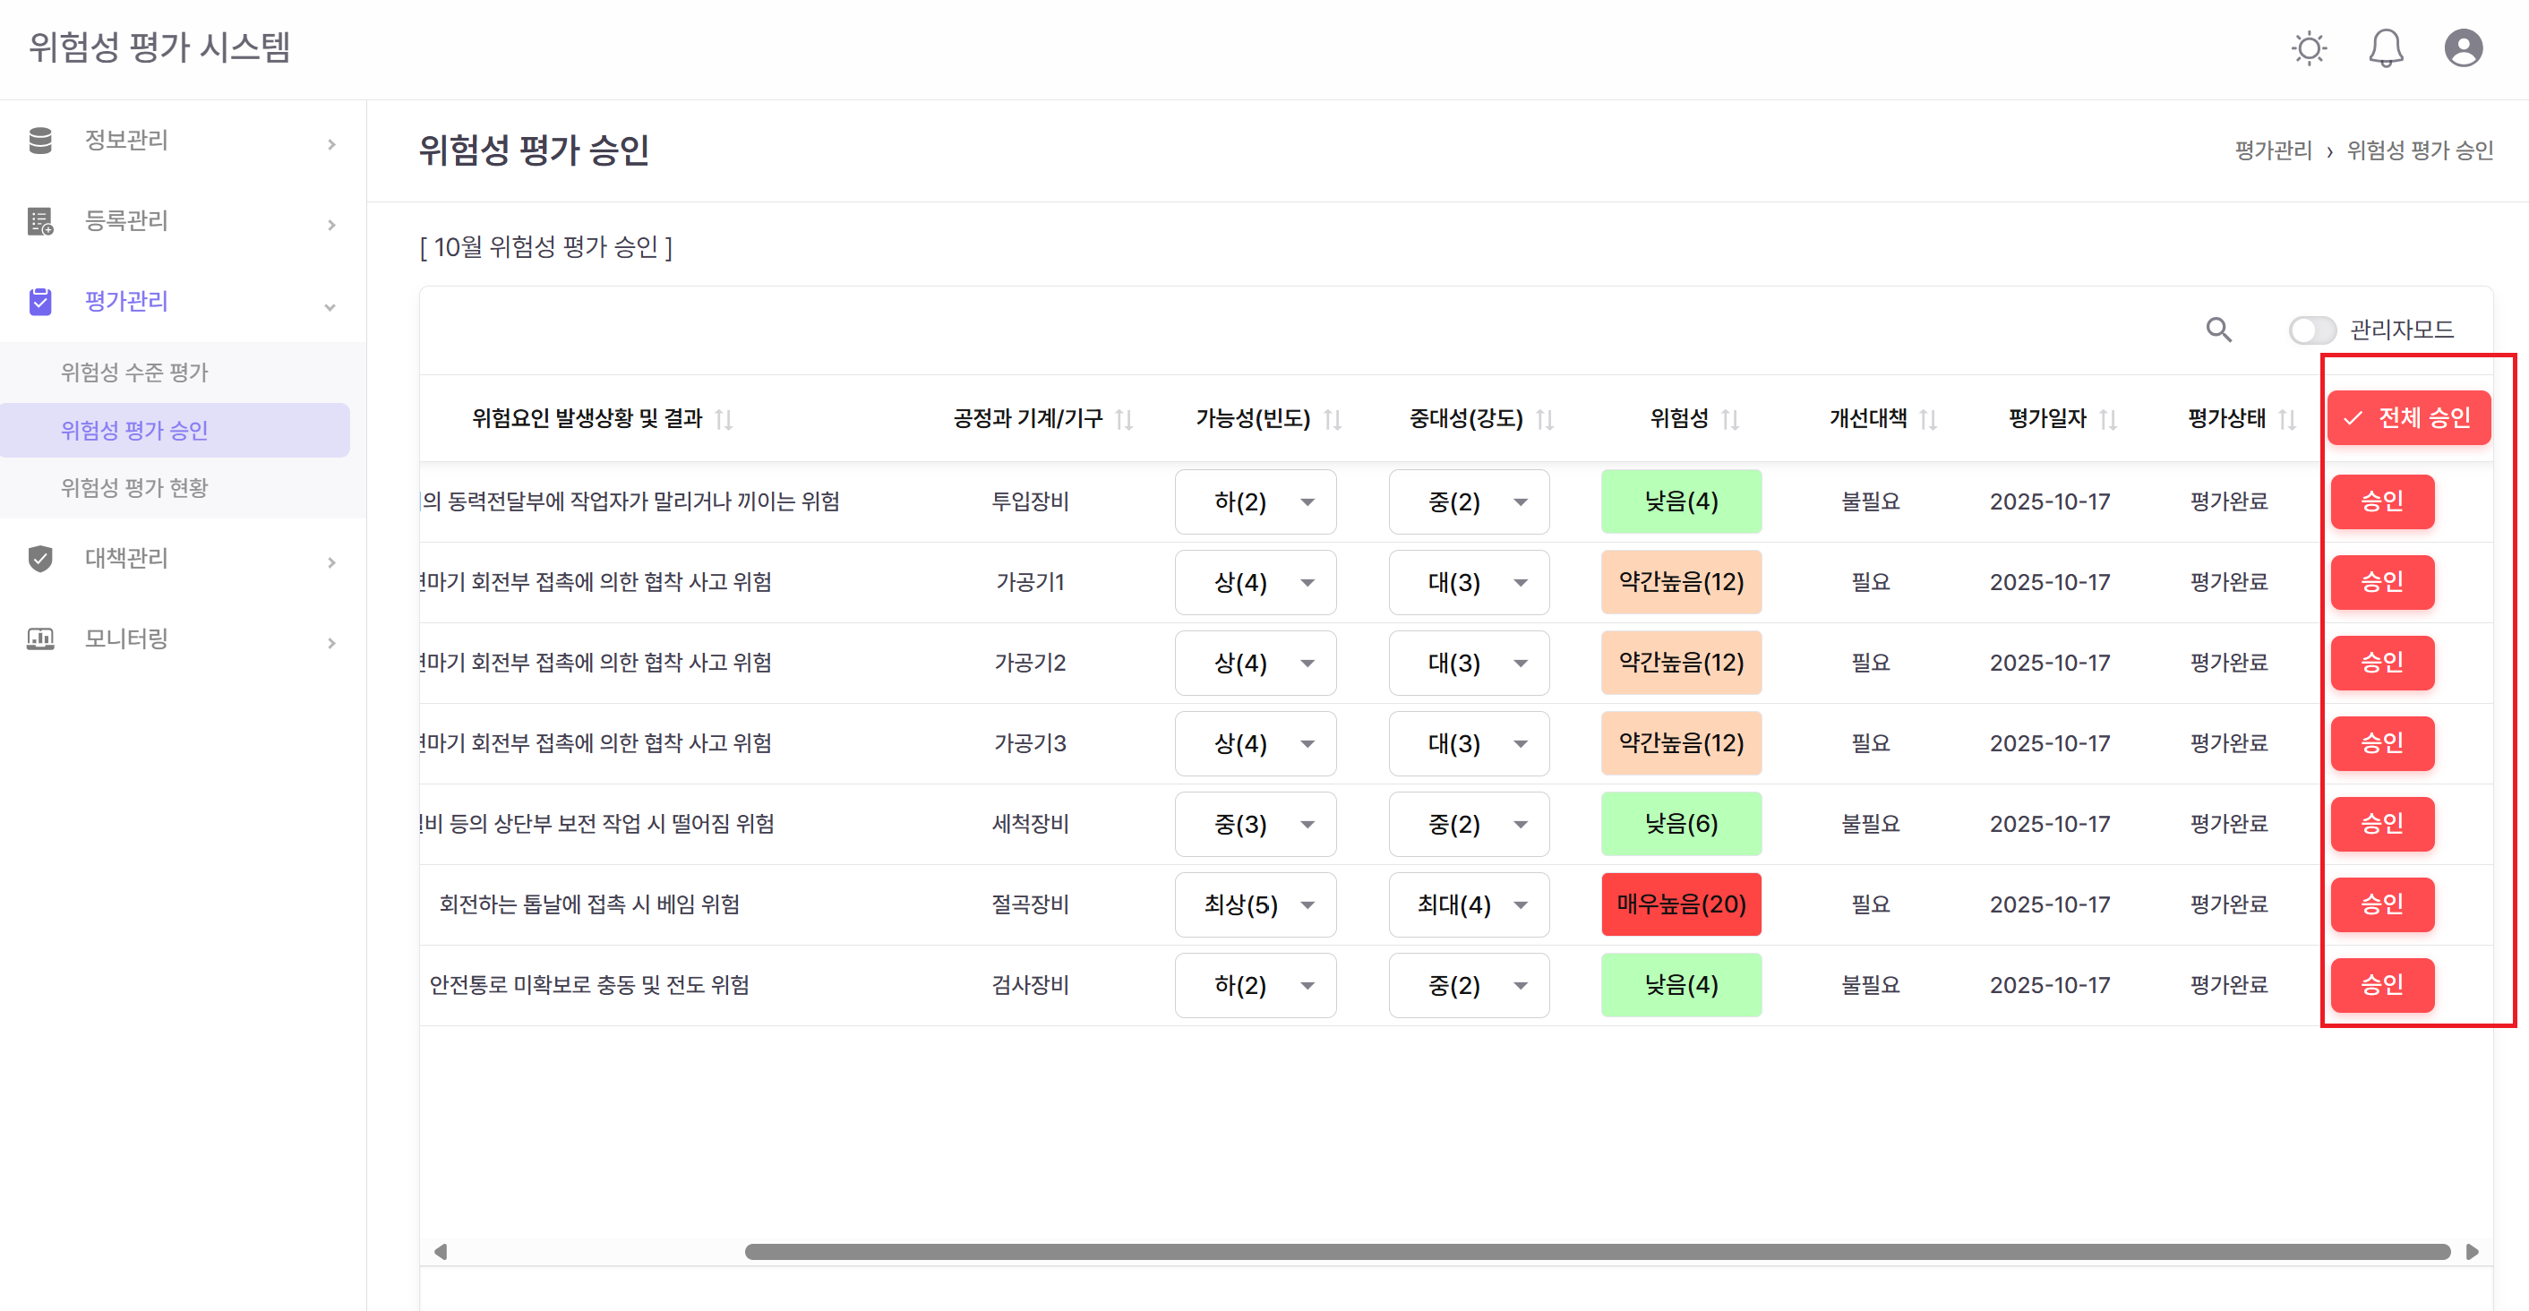This screenshot has width=2529, height=1311.
Task: Open 위험성 평가 현황 page
Action: click(x=133, y=487)
